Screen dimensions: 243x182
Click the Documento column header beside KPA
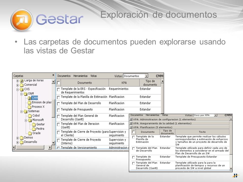(x=85, y=83)
